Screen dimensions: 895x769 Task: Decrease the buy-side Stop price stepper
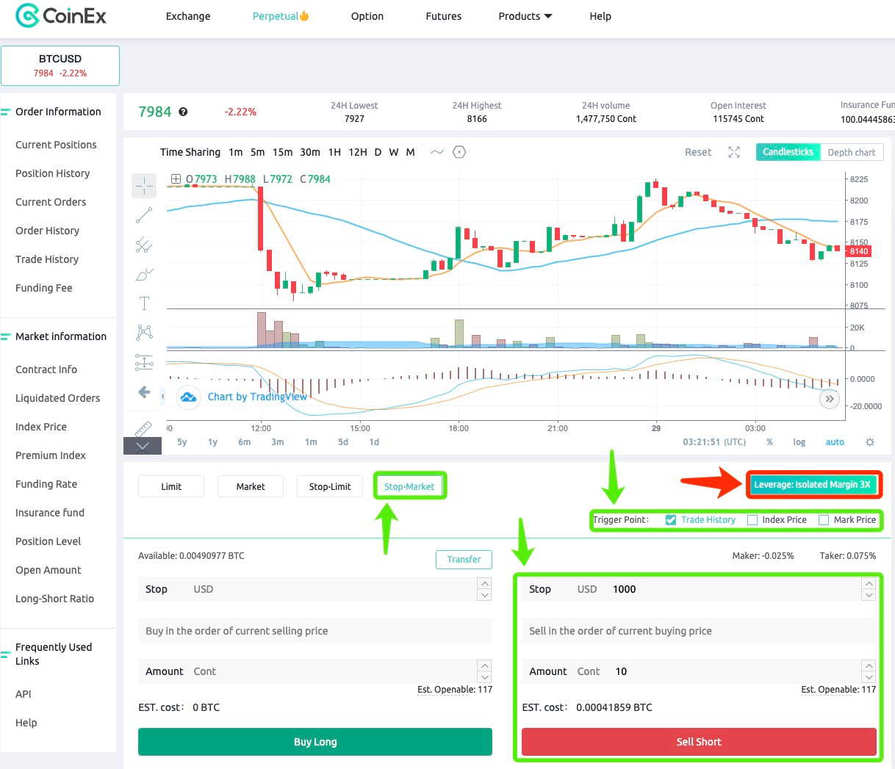click(x=484, y=595)
